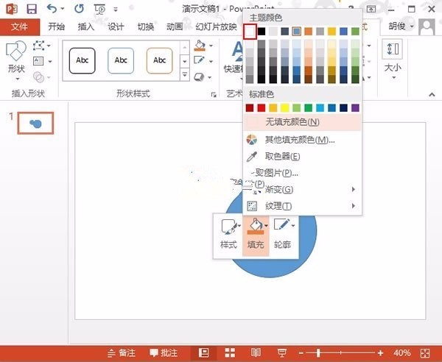Click the eyedropper icon 取色器
442x362 pixels.
(251, 157)
